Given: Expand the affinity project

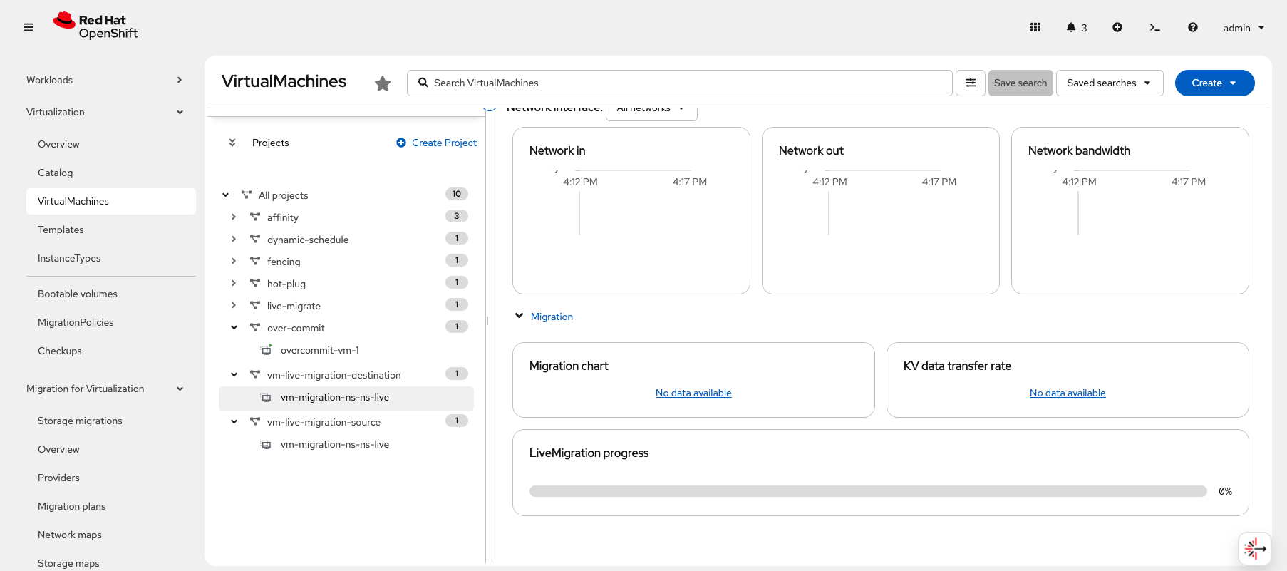Looking at the screenshot, I should [x=234, y=217].
